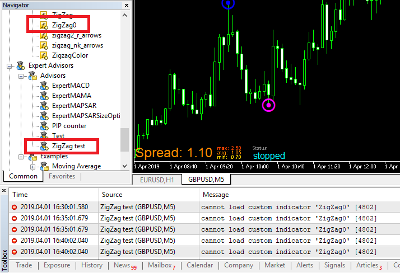Click Navigator scrollbar up arrow
Screen dimensions: 400x273
point(124,15)
